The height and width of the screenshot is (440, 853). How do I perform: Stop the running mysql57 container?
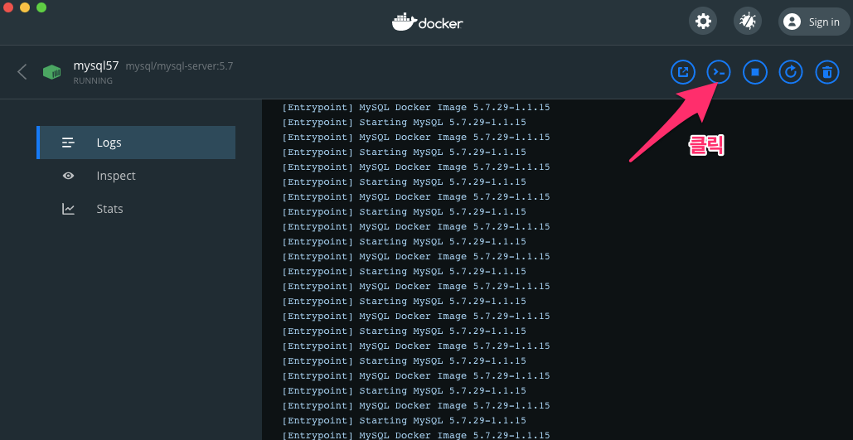click(x=754, y=72)
